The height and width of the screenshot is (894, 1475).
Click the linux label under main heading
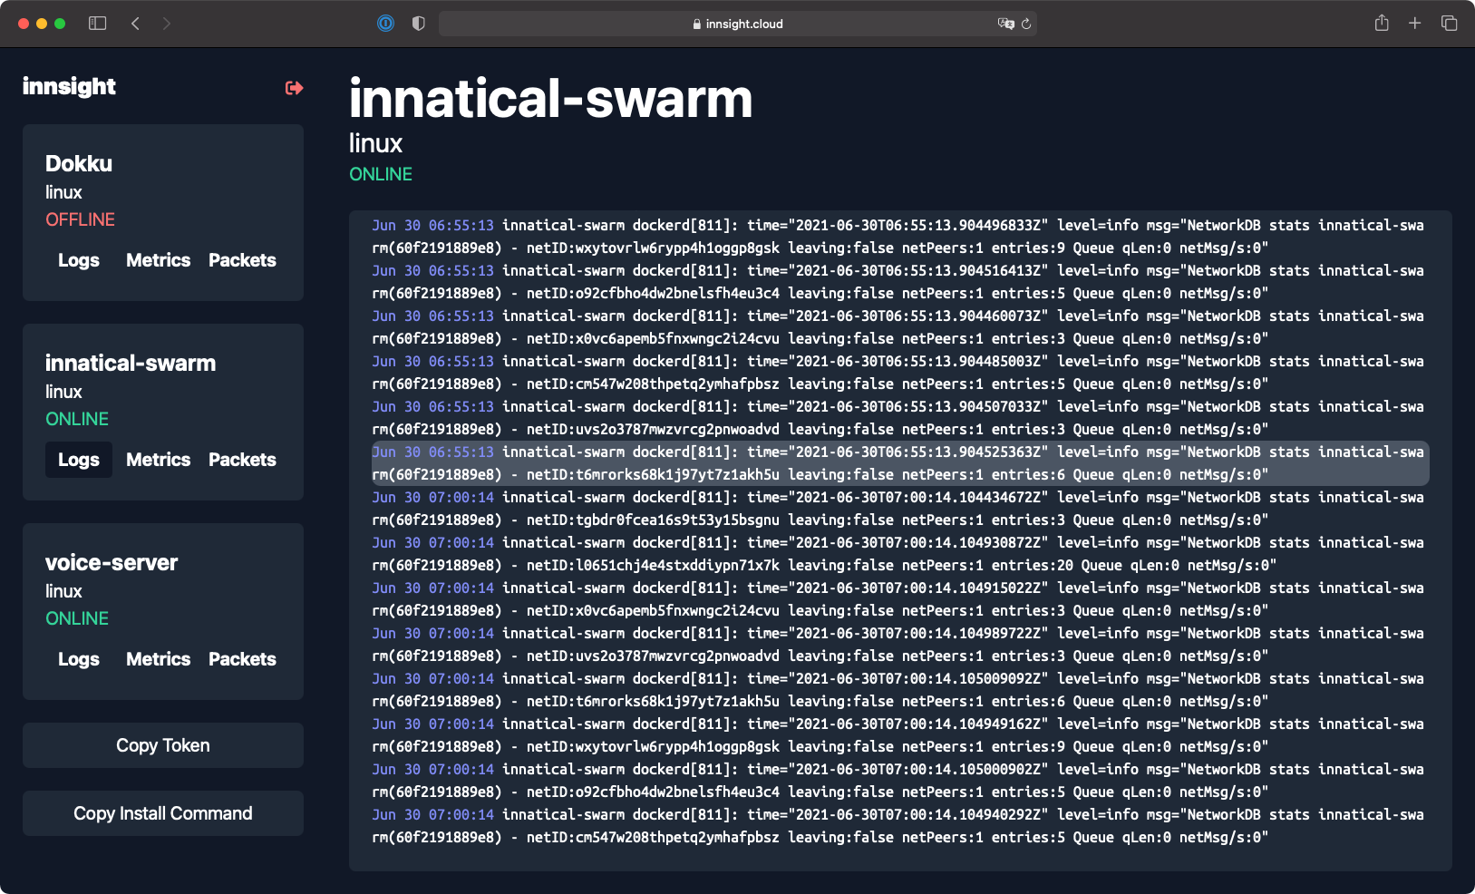coord(375,143)
